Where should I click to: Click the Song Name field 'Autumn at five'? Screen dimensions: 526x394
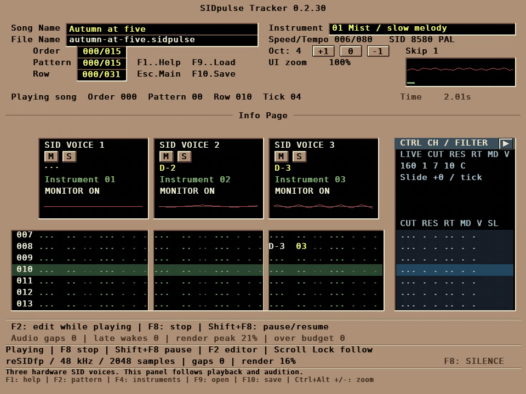[162, 29]
